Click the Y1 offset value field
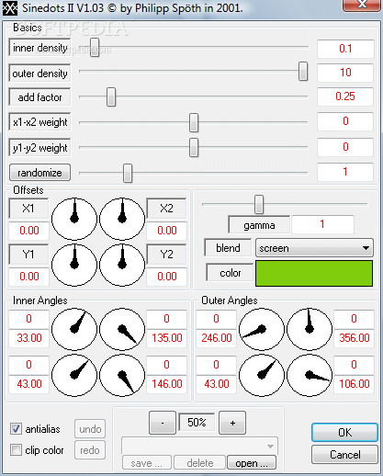The width and height of the screenshot is (383, 476). coord(29,277)
